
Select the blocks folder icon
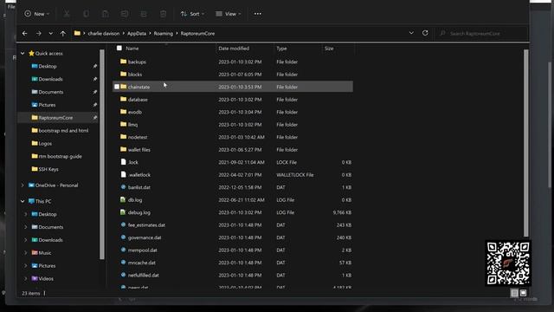[123, 74]
